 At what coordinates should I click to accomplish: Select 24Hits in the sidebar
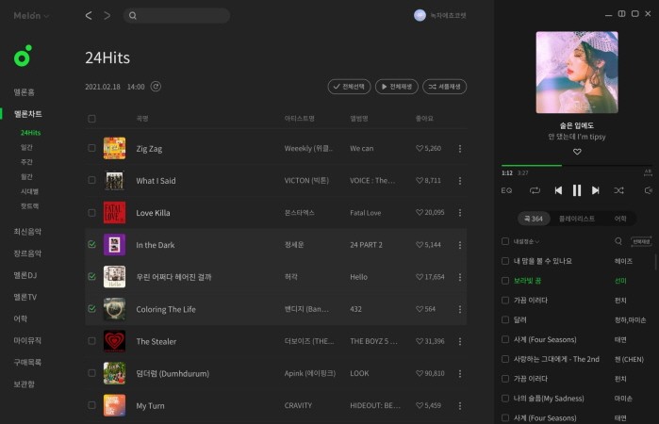pos(31,133)
